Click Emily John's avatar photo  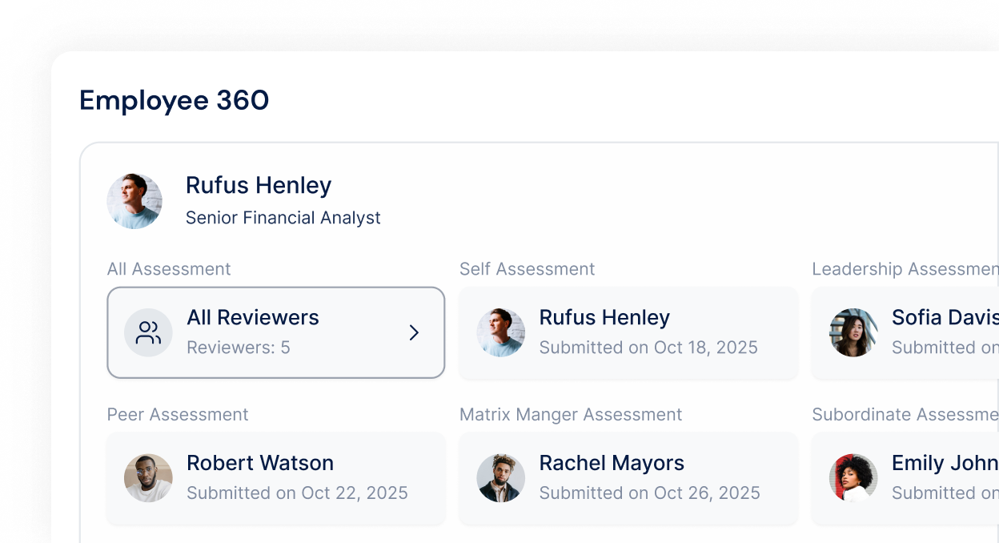point(853,478)
